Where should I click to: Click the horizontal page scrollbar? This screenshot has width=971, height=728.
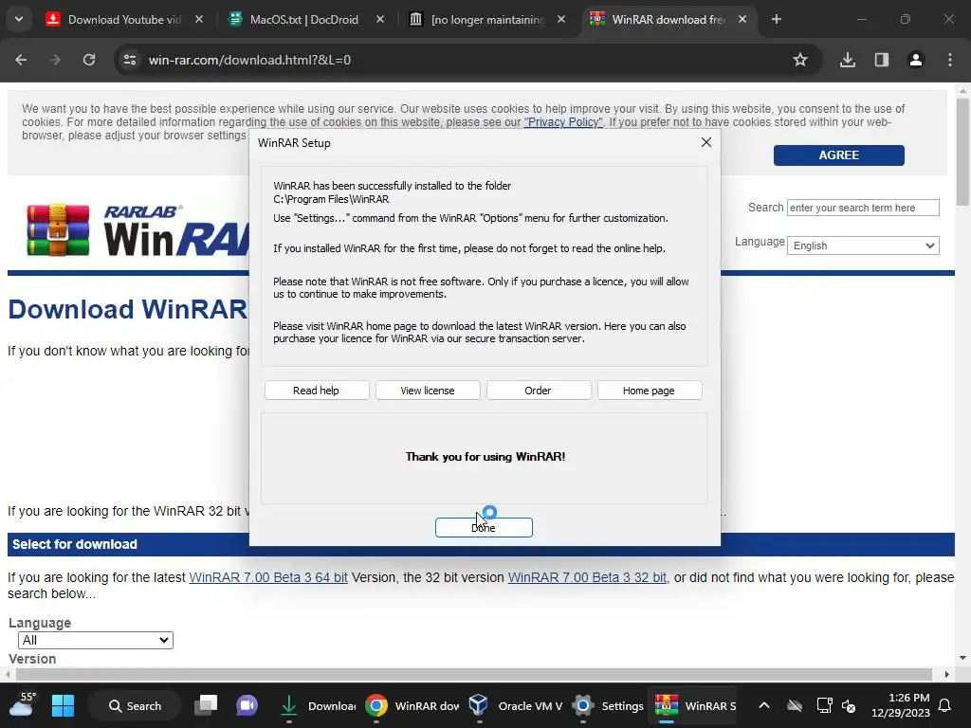tap(474, 674)
